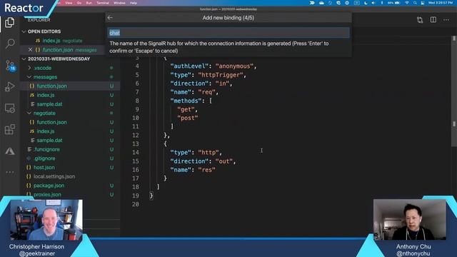This screenshot has width=457, height=257.
Task: Open sample.dat under messages folder
Action: click(49, 104)
